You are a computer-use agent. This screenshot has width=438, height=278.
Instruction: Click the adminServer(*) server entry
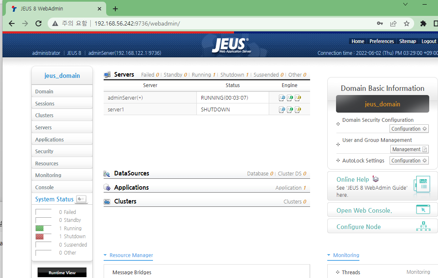click(125, 98)
